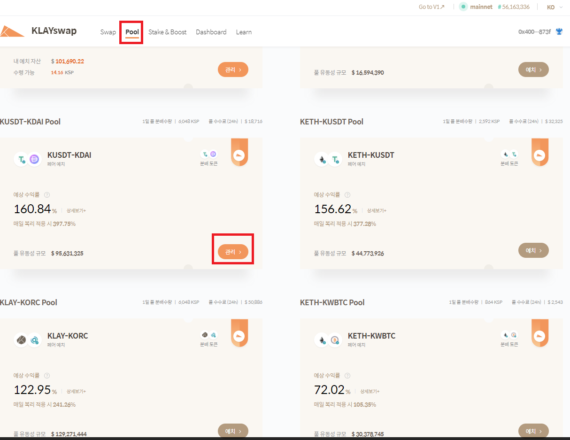Click the KLAY-KORC pair token icons
The image size is (570, 440).
coord(28,340)
